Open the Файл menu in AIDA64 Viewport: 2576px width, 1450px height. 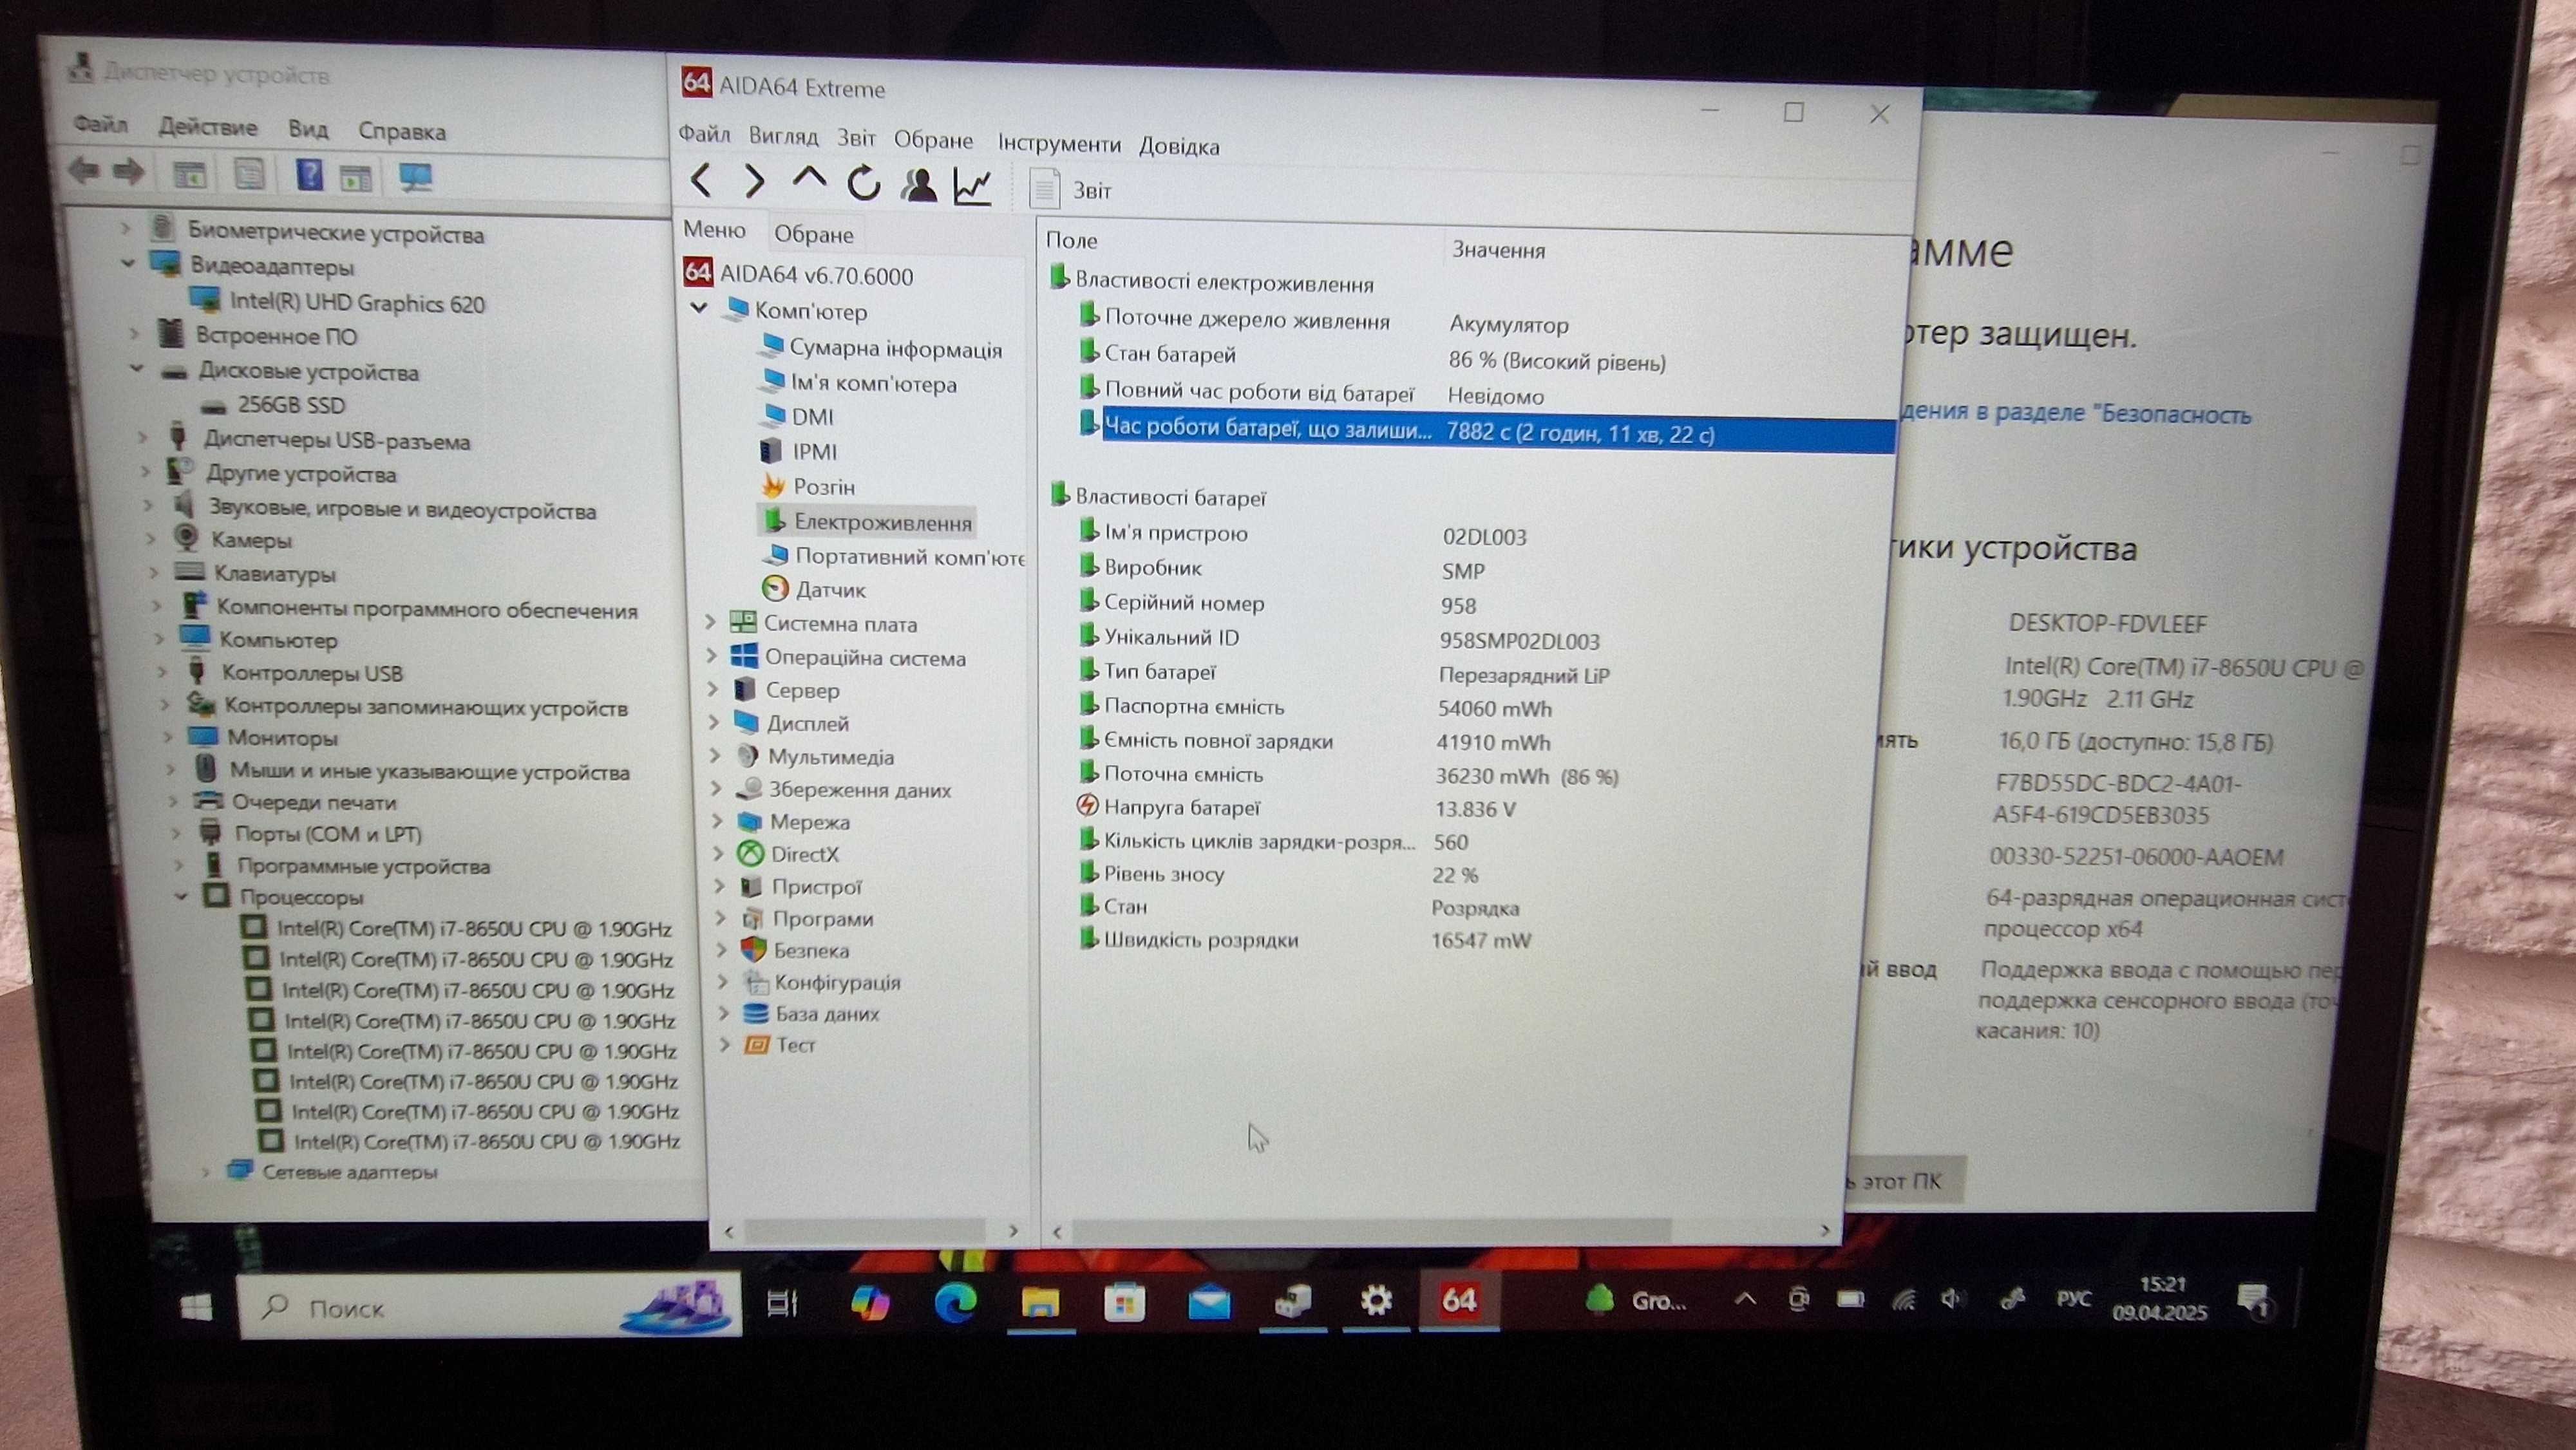pyautogui.click(x=704, y=134)
